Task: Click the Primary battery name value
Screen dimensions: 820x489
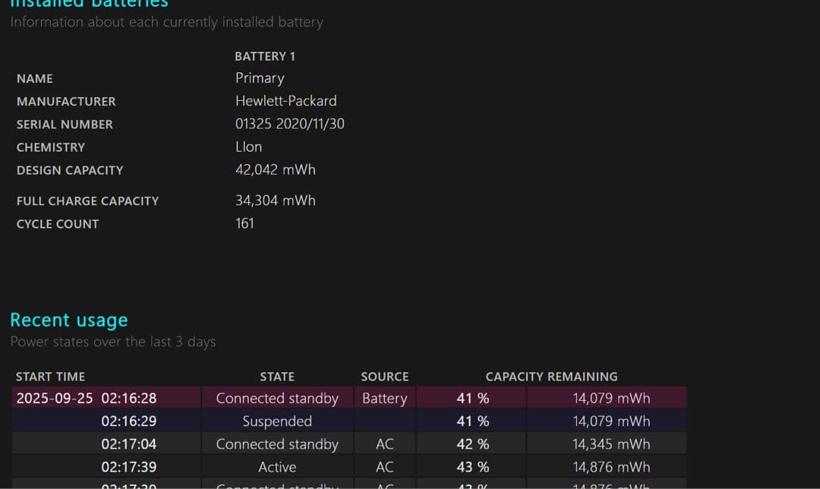Action: [x=260, y=78]
